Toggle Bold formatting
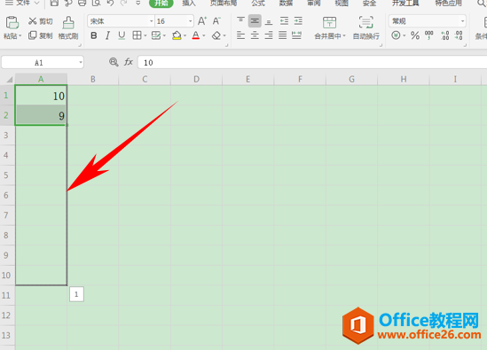Screen dimensions: 487x350 point(93,35)
